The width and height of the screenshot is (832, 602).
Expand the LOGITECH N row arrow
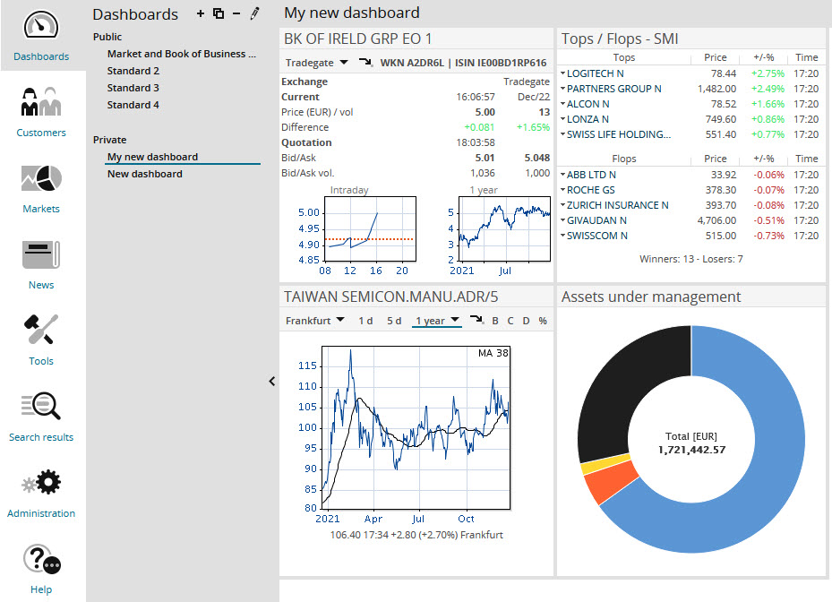tap(563, 73)
